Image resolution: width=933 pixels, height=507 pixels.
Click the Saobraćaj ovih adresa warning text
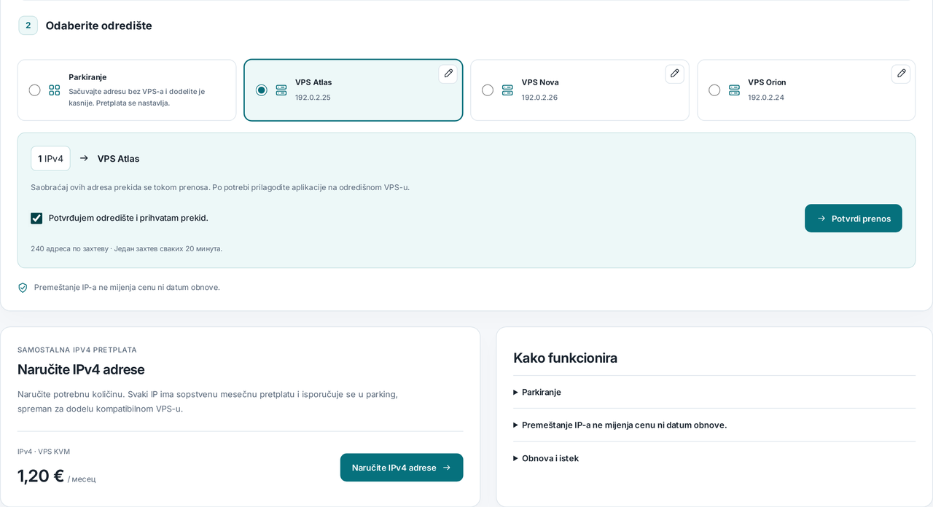[x=220, y=187]
